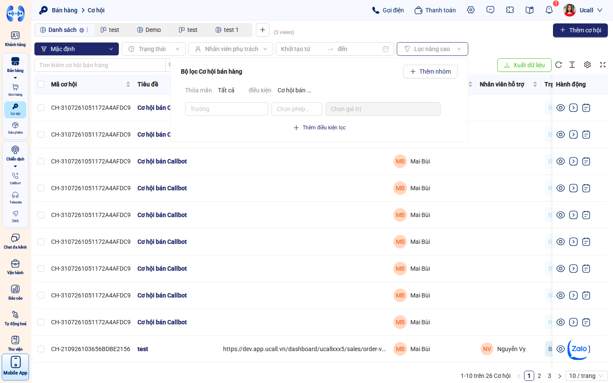This screenshot has width=613, height=383.
Task: Open Nhân viên phụ trách dropdown
Action: tap(231, 49)
